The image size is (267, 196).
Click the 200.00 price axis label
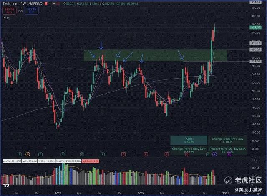(256, 91)
